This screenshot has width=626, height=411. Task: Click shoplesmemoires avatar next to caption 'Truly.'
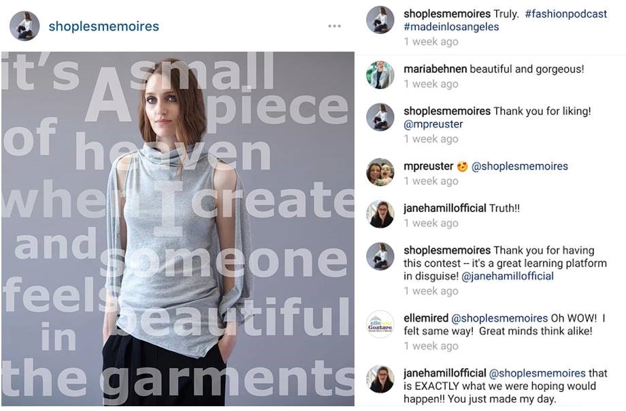tap(380, 20)
